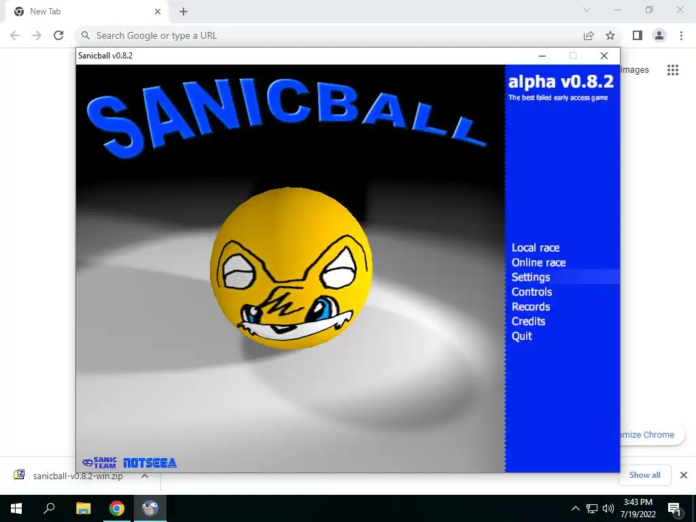696x522 pixels.
Task: Open the taskbar clock showing 3:43 PM
Action: (638, 508)
